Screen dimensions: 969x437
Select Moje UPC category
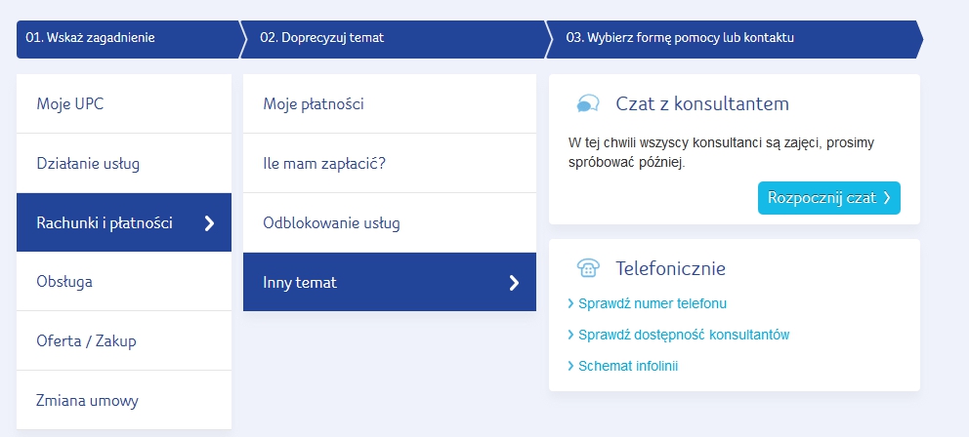point(70,104)
